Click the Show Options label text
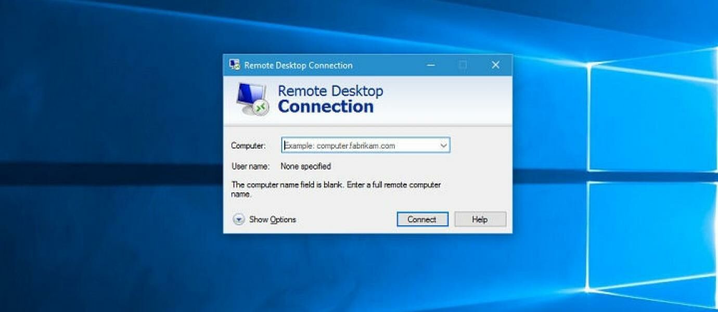718x312 pixels. pyautogui.click(x=272, y=219)
